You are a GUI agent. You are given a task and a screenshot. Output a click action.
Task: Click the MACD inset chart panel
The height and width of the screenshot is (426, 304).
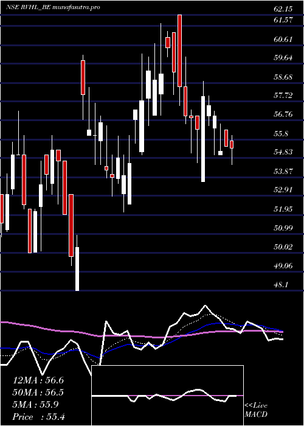167,396
